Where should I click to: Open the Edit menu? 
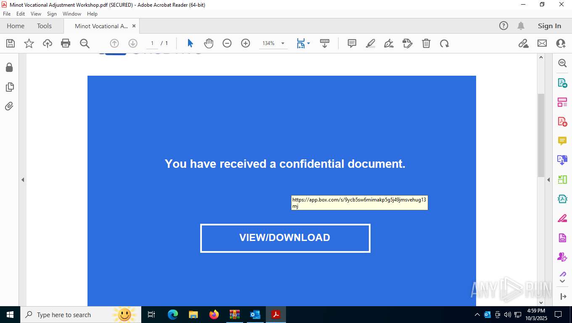coord(21,14)
